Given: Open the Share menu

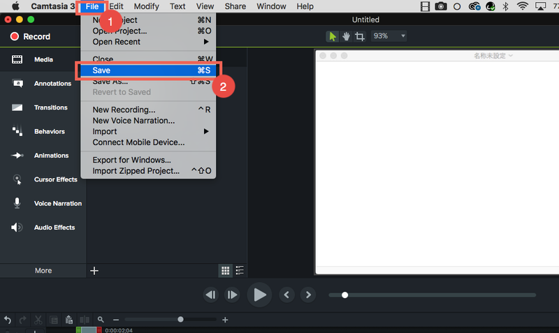Looking at the screenshot, I should [x=235, y=6].
